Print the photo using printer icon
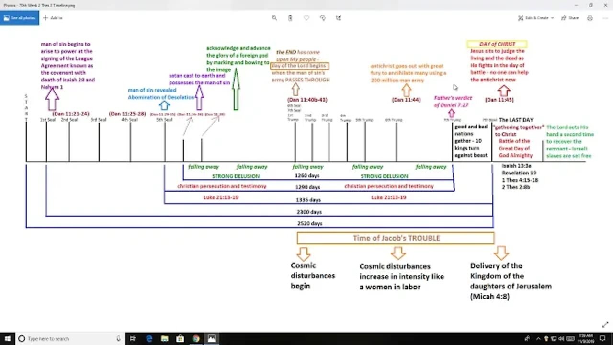This screenshot has height=345, width=613. (590, 18)
